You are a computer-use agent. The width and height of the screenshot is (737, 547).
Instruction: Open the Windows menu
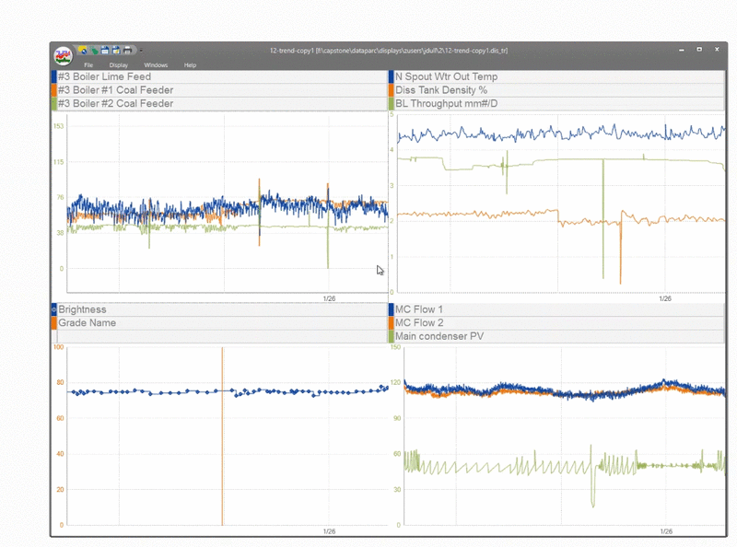pyautogui.click(x=156, y=65)
